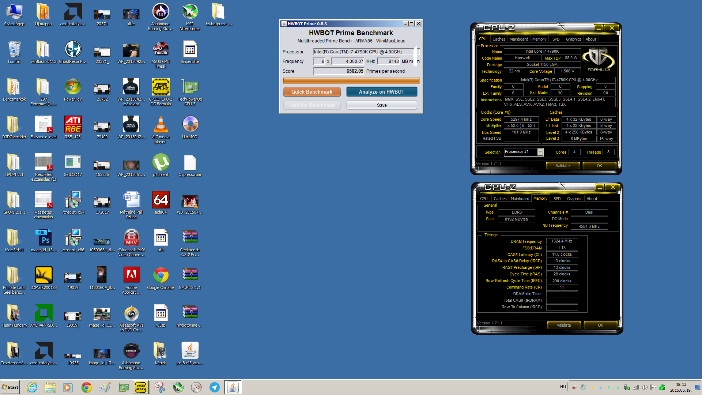Image resolution: width=702 pixels, height=395 pixels.
Task: Select the image_id_13 Photoshop file icon
Action: click(44, 240)
